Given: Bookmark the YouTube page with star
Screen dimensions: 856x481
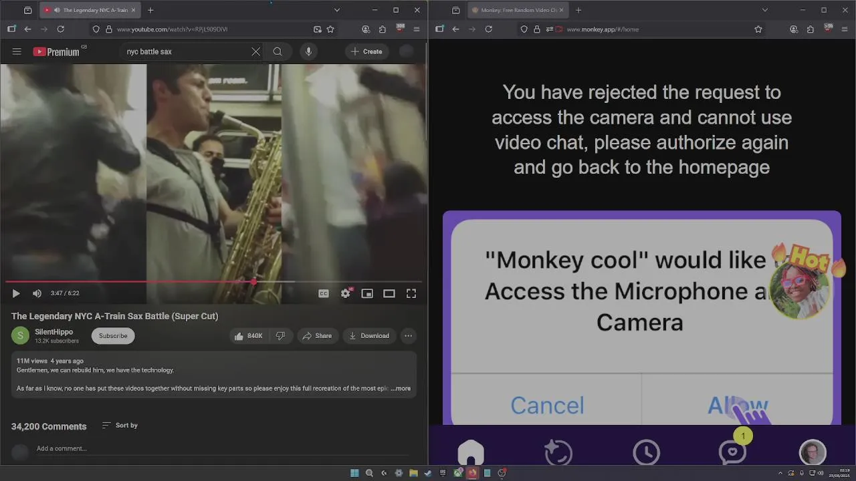Looking at the screenshot, I should pyautogui.click(x=330, y=29).
